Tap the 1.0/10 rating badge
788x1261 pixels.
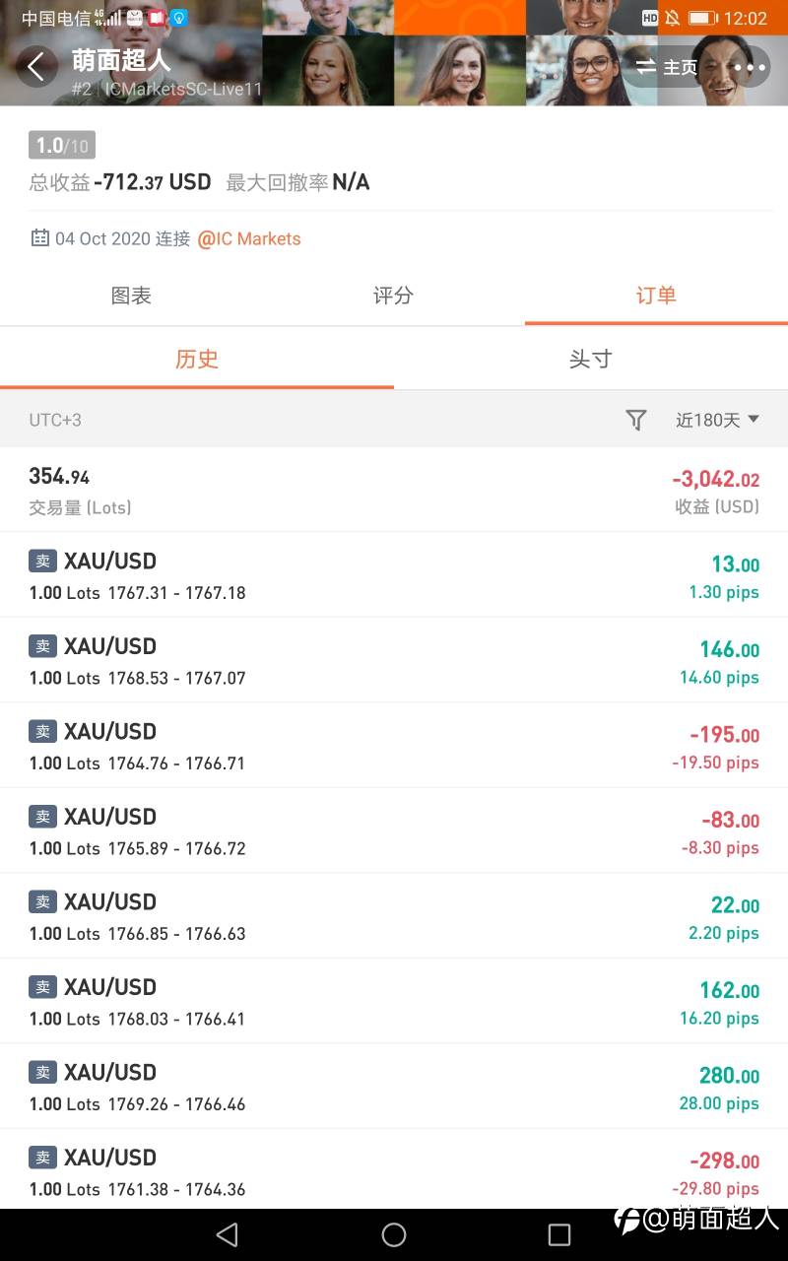pos(62,146)
